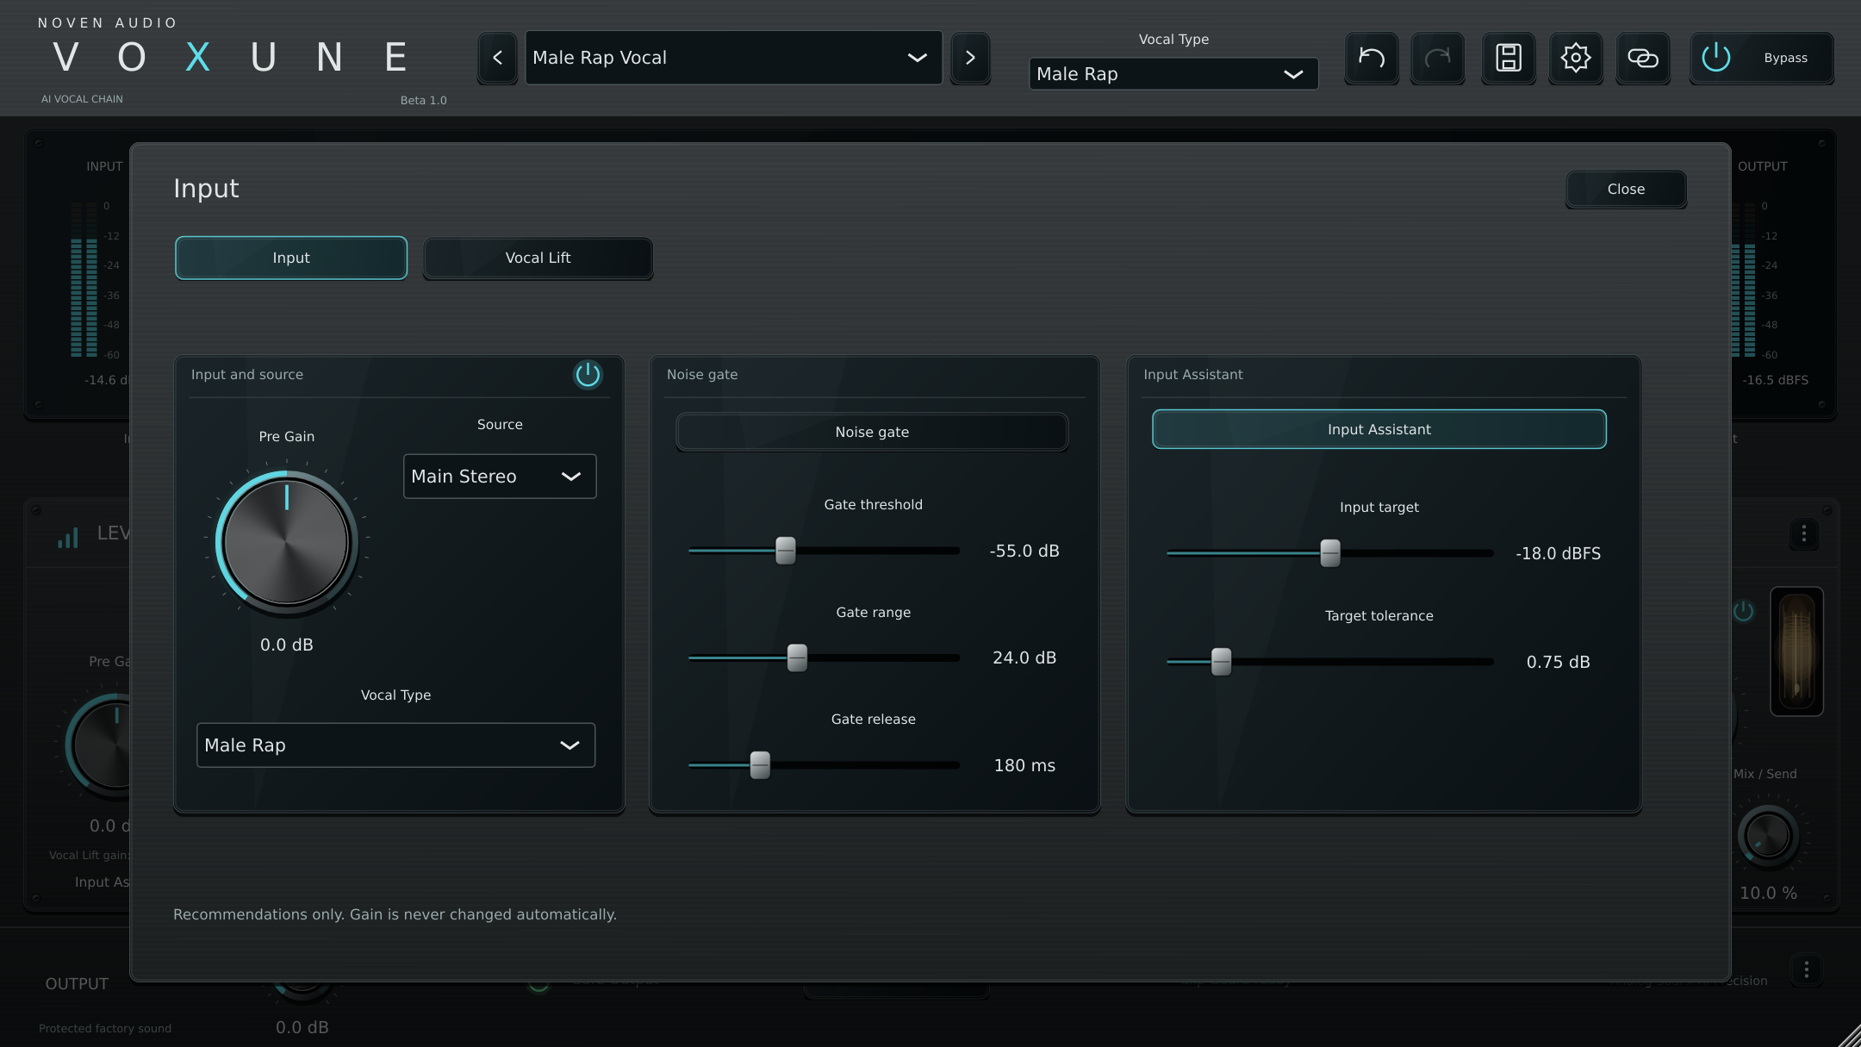Open the panel Vocal Type Male Rap dropdown
Viewport: 1861px width, 1047px height.
pyautogui.click(x=395, y=745)
